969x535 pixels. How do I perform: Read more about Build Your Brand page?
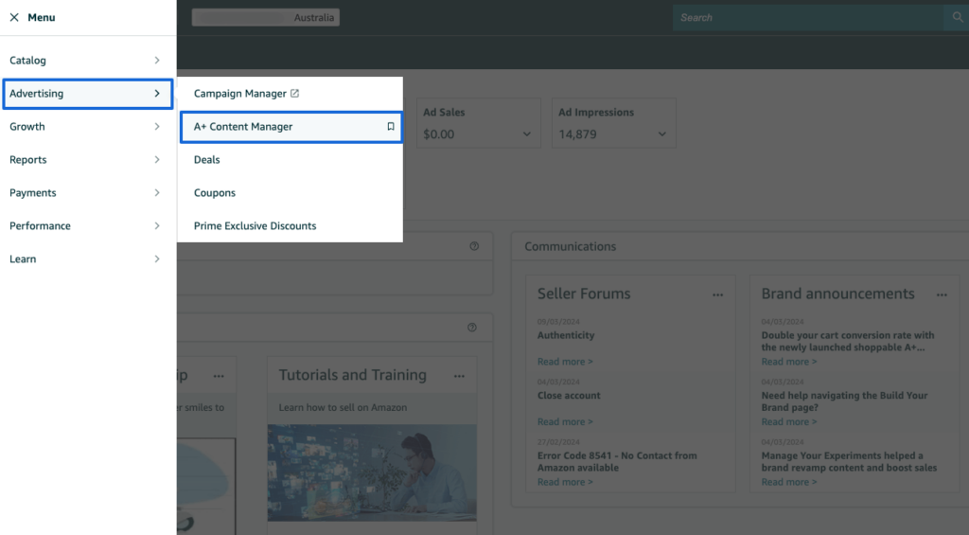point(789,421)
